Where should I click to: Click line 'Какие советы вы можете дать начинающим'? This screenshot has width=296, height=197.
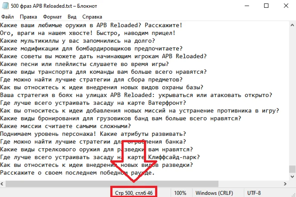103,56
